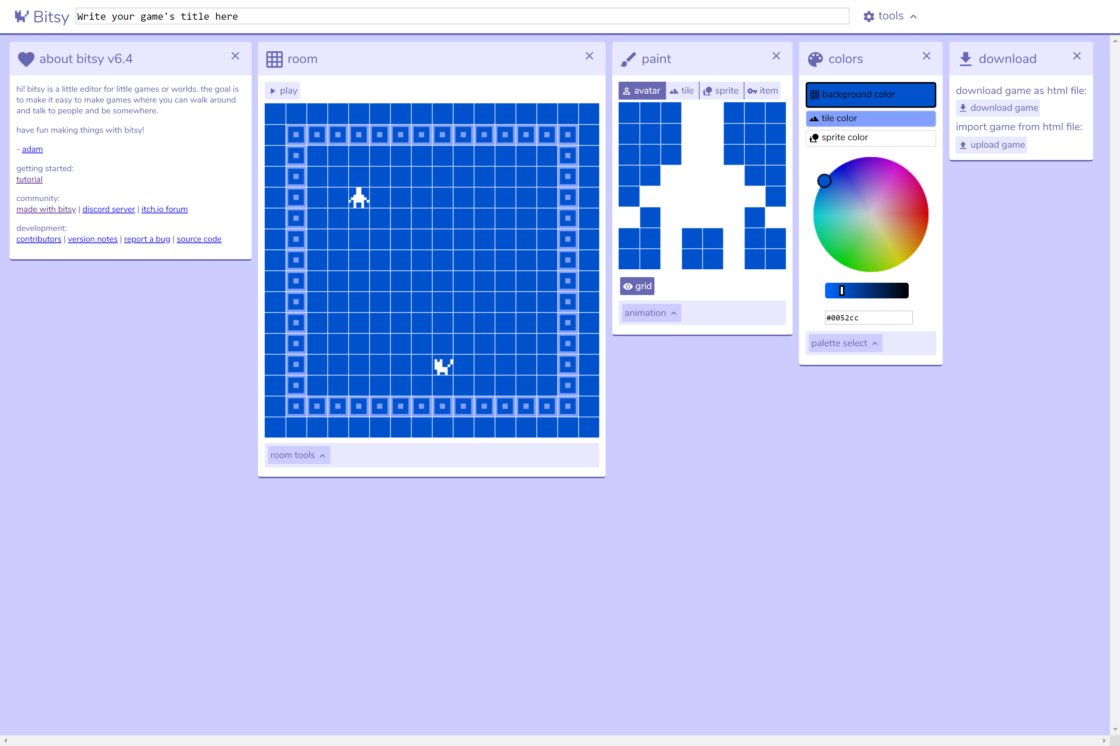
Task: Select the sprite color option
Action: 870,138
